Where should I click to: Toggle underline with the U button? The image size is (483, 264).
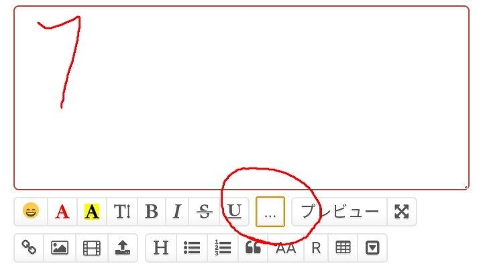pyautogui.click(x=234, y=212)
